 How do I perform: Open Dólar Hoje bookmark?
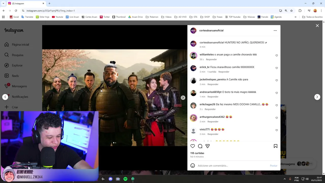point(42,17)
